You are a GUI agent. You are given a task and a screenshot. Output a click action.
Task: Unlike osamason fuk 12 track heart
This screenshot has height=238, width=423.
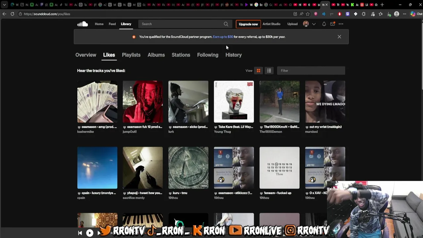click(x=125, y=127)
